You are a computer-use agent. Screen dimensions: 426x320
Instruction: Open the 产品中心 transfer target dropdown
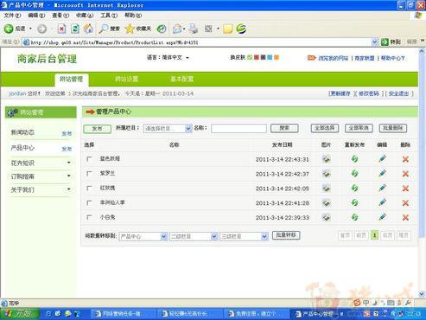[143, 236]
